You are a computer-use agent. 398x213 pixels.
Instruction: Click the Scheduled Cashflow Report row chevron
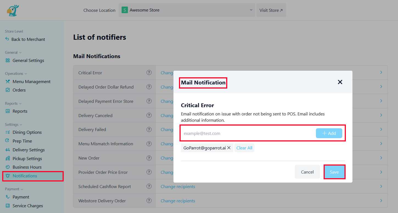tap(381, 186)
